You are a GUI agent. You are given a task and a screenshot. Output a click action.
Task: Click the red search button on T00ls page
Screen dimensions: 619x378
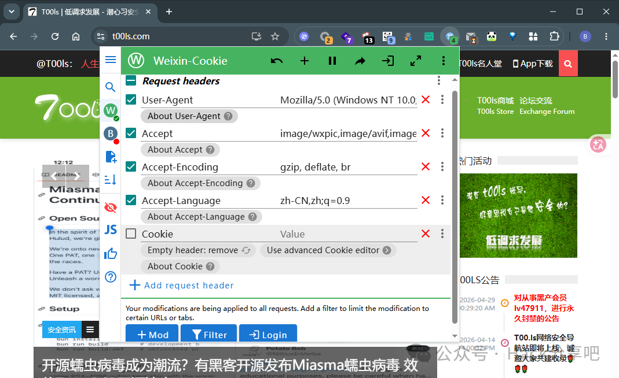(x=568, y=64)
